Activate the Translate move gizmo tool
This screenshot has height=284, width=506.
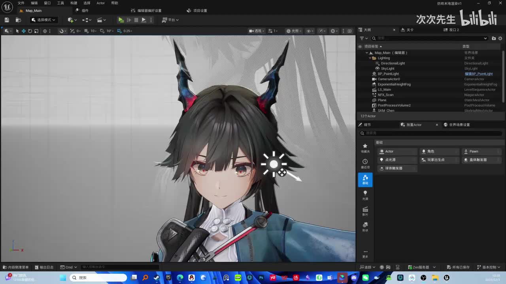point(23,31)
